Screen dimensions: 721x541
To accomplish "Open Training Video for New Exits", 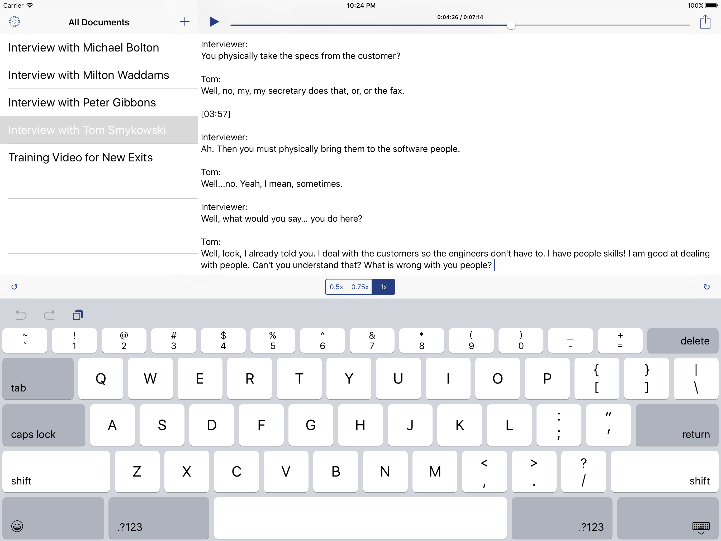I will [99, 157].
